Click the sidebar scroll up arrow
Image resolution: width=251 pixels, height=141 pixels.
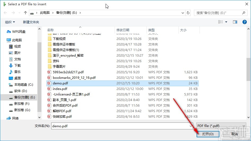(39, 29)
